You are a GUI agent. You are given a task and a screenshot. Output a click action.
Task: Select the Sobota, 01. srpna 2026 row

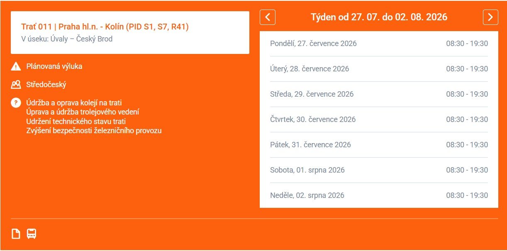[379, 170]
